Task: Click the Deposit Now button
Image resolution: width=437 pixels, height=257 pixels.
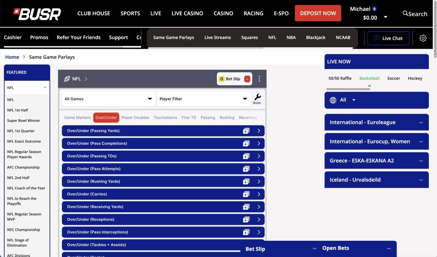Action: click(318, 13)
